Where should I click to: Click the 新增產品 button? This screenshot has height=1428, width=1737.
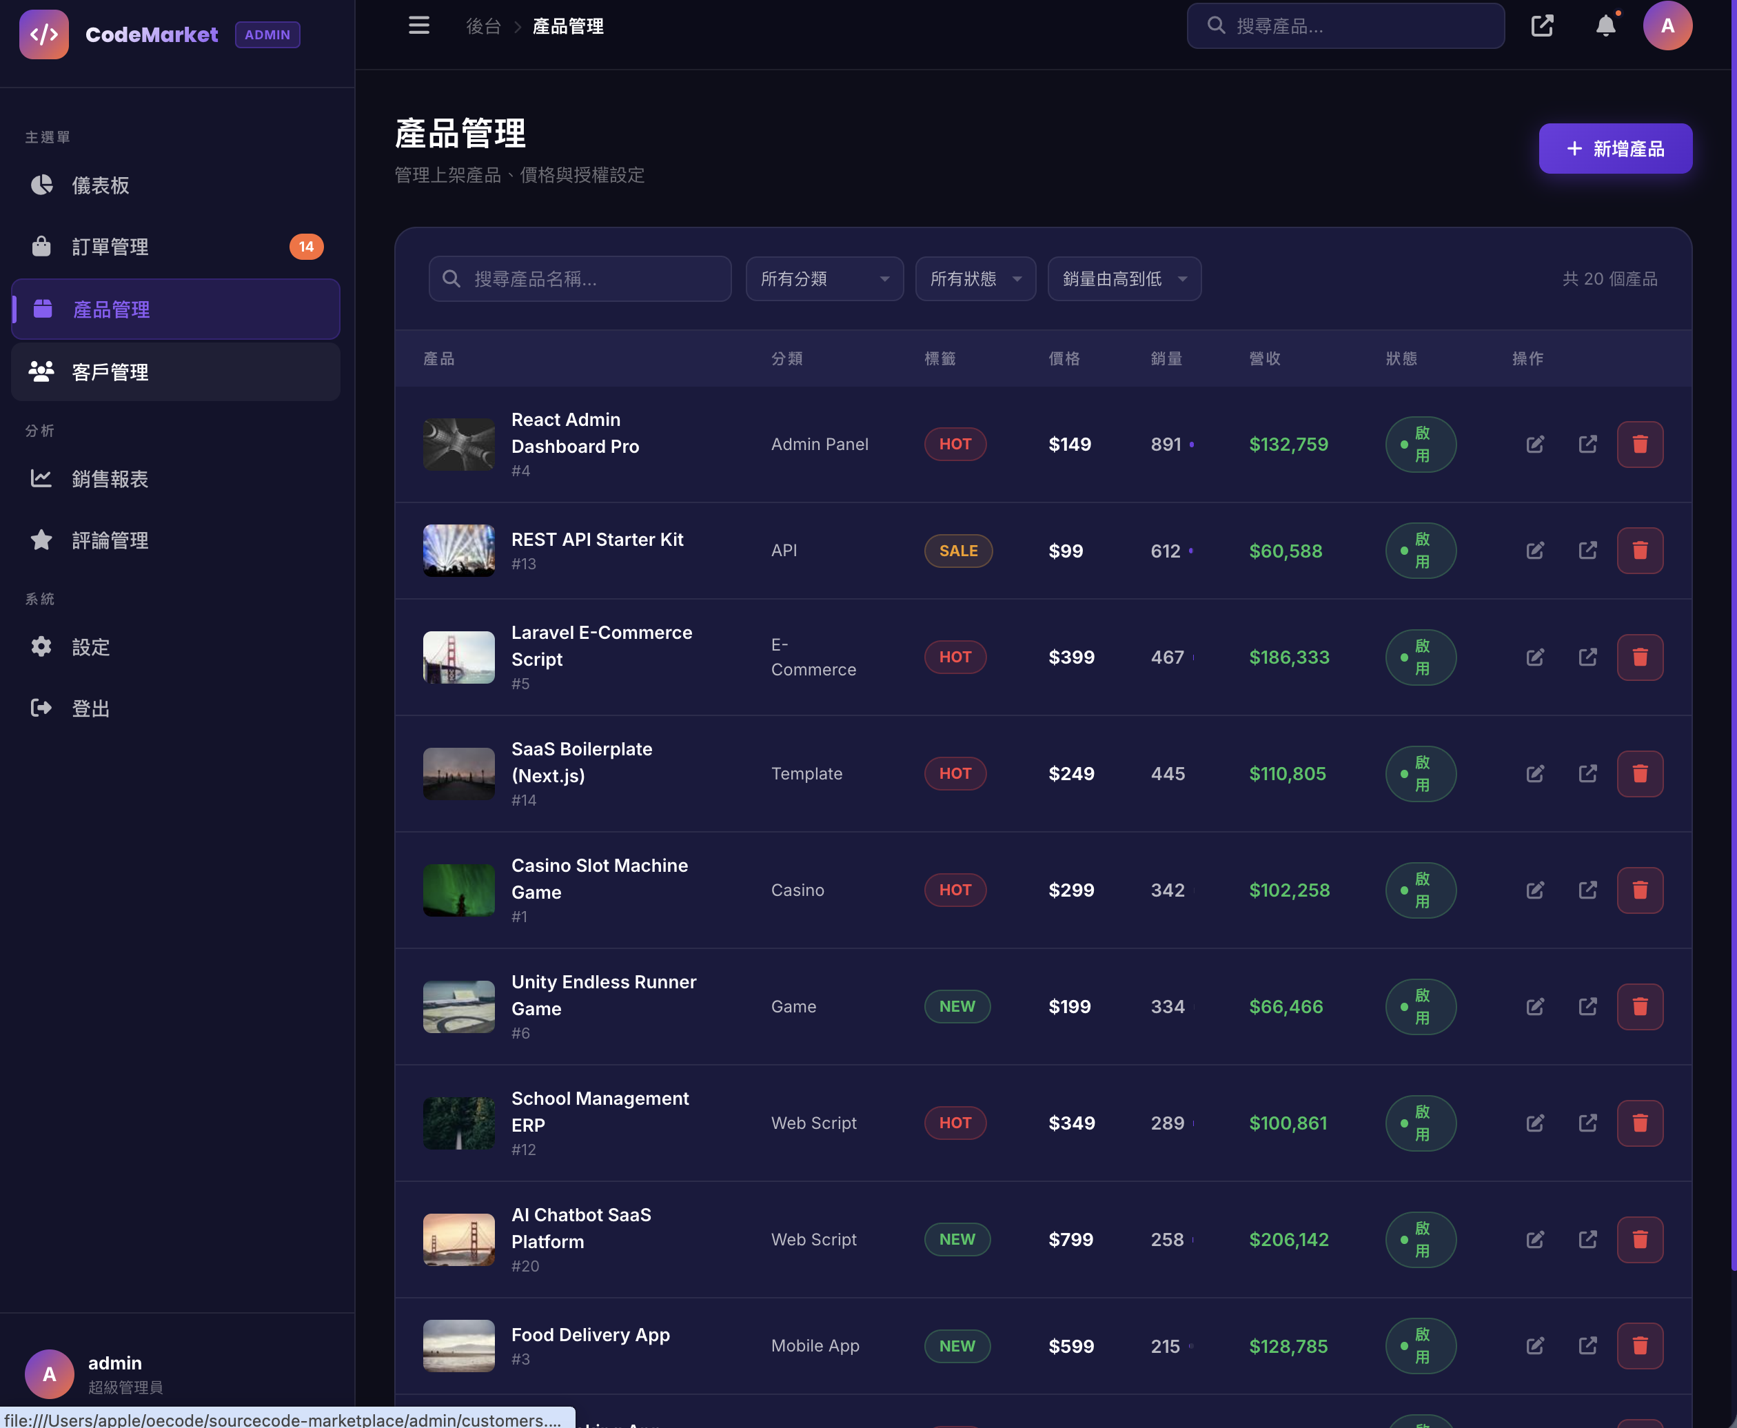(1614, 148)
